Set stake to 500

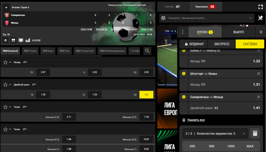(x=211, y=146)
